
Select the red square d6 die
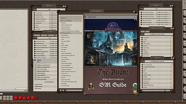pos(33,98)
